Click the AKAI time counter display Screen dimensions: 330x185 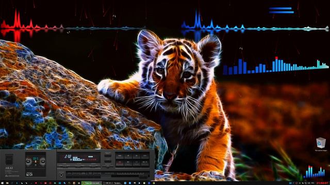point(68,156)
